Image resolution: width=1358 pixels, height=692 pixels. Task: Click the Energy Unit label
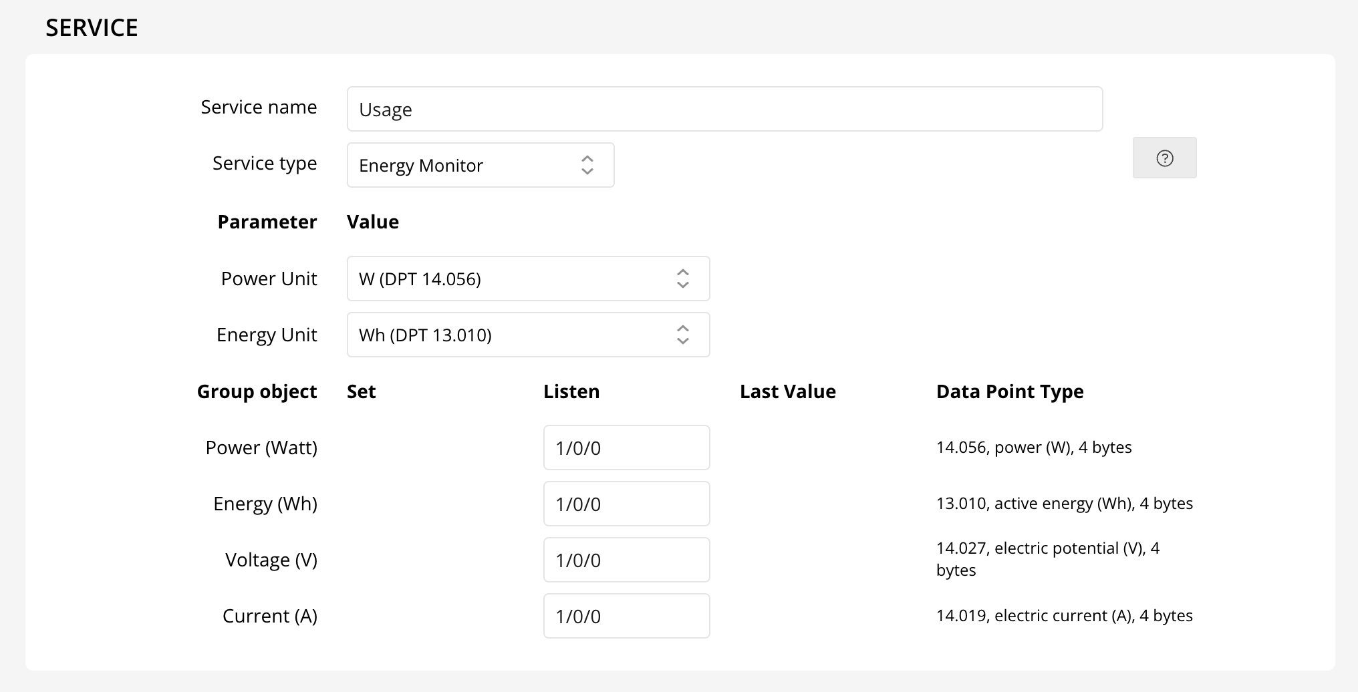tap(266, 335)
